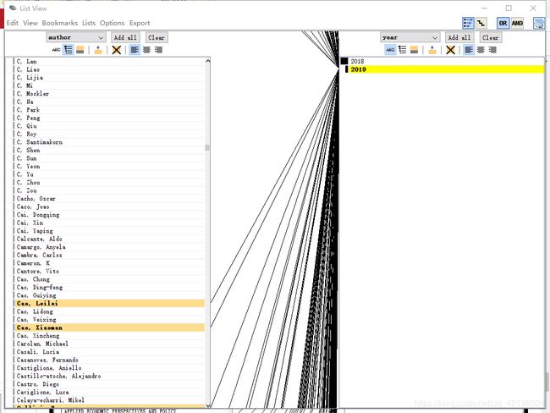550x413 pixels.
Task: Right-align the year list text
Action: [492, 50]
